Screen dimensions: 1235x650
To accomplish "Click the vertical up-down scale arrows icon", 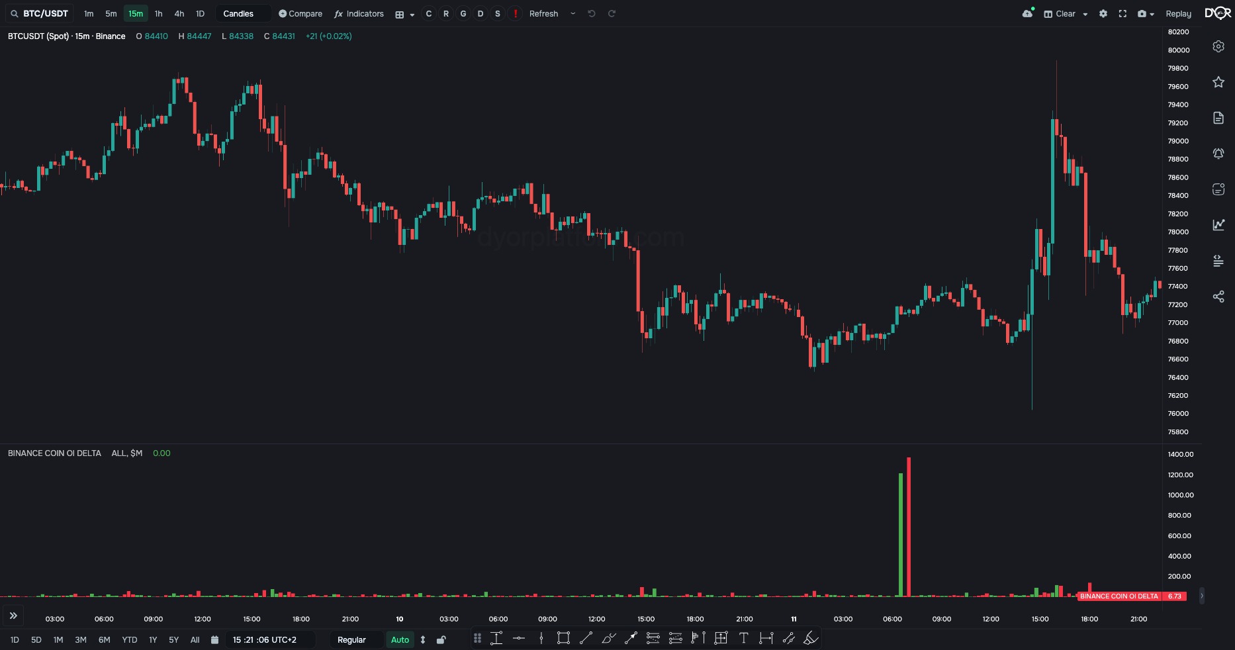I will point(423,639).
